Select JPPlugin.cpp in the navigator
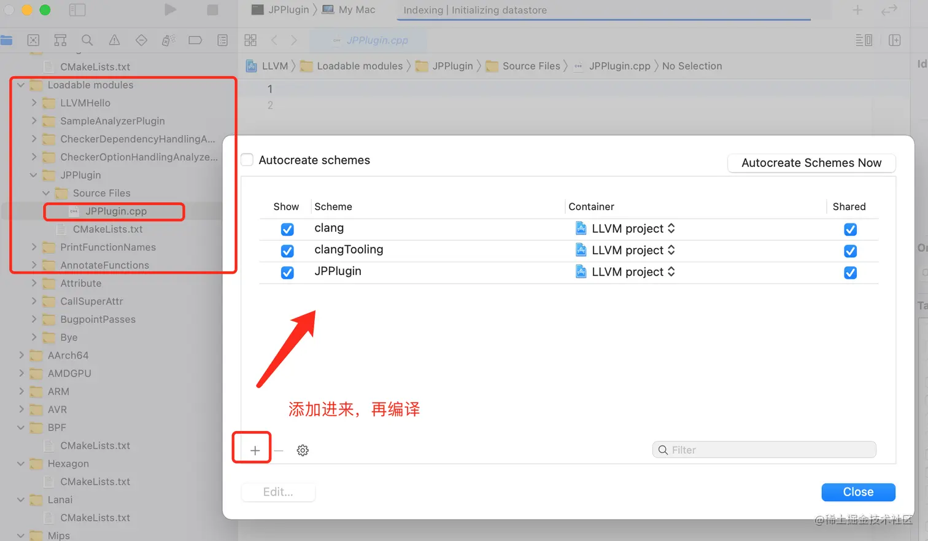Image resolution: width=928 pixels, height=541 pixels. [x=116, y=211]
